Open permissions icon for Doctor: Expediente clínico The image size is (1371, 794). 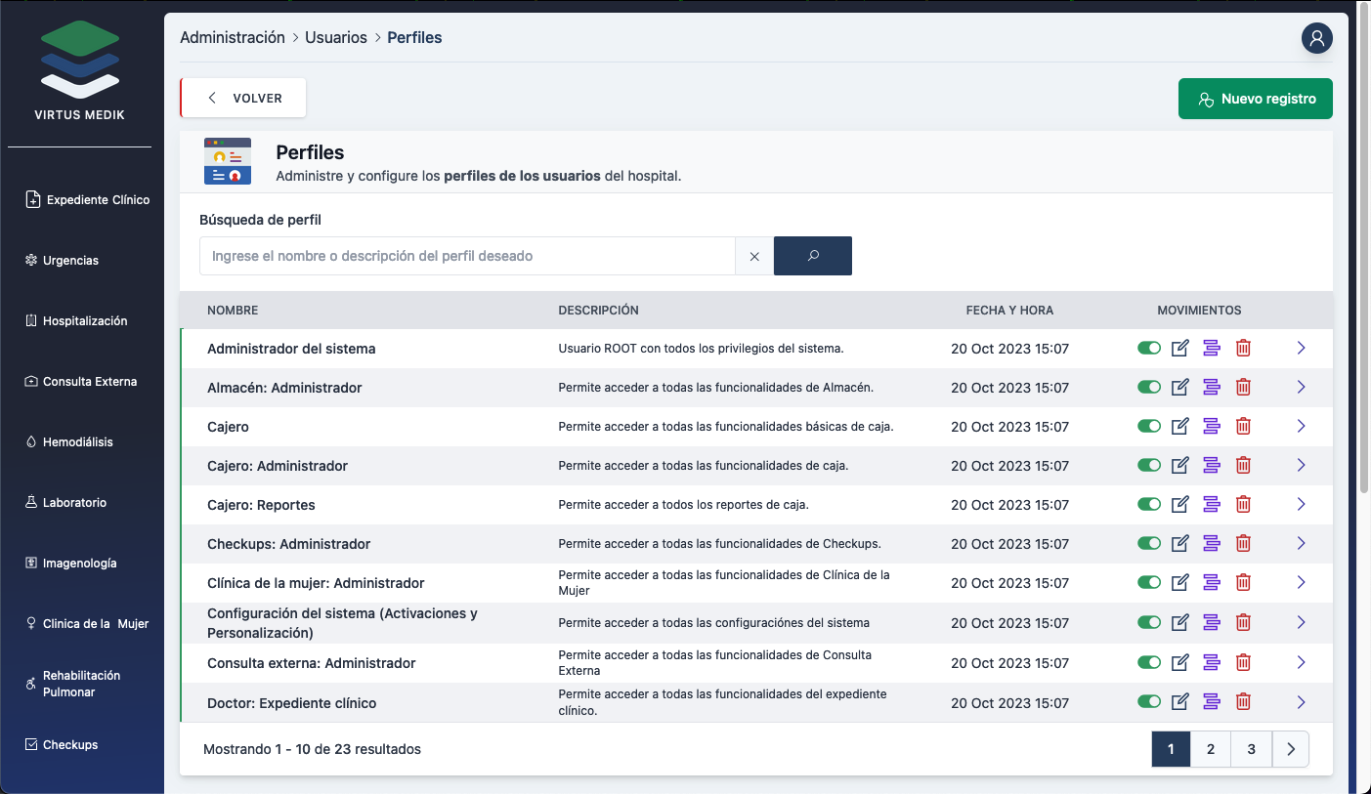[x=1212, y=702]
